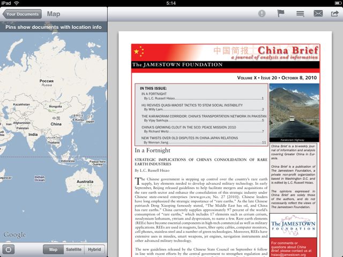Switch map view to Hybrid
The width and height of the screenshot is (343, 257).
tap(94, 250)
